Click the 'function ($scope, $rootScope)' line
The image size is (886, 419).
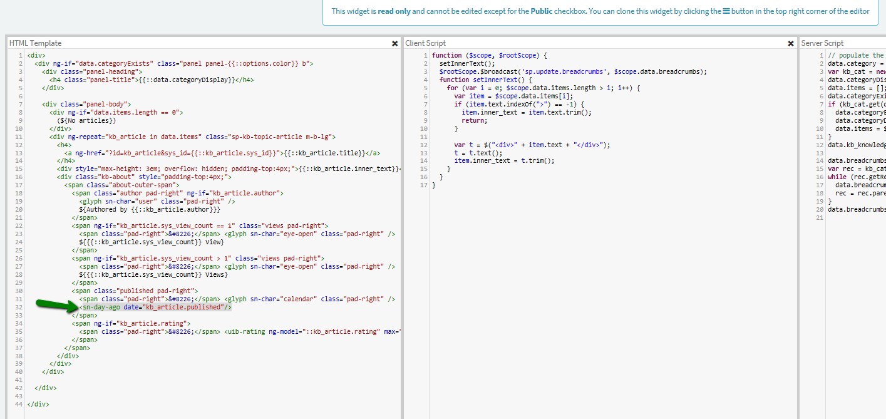tap(490, 55)
